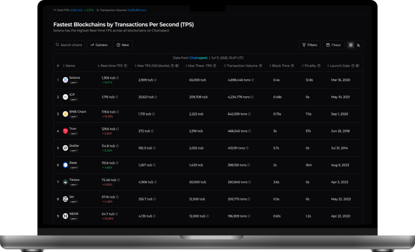Click Stellar's 5.7s block time
415x252 pixels.
pos(276,148)
